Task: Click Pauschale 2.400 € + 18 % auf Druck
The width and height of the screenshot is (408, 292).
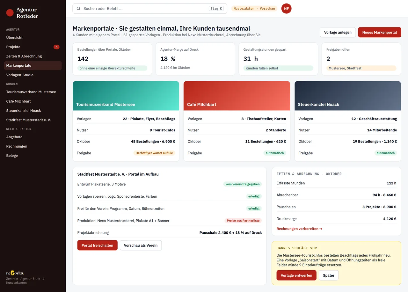Action: coord(231,233)
